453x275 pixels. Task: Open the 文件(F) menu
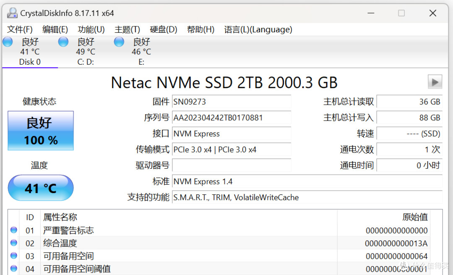point(20,29)
